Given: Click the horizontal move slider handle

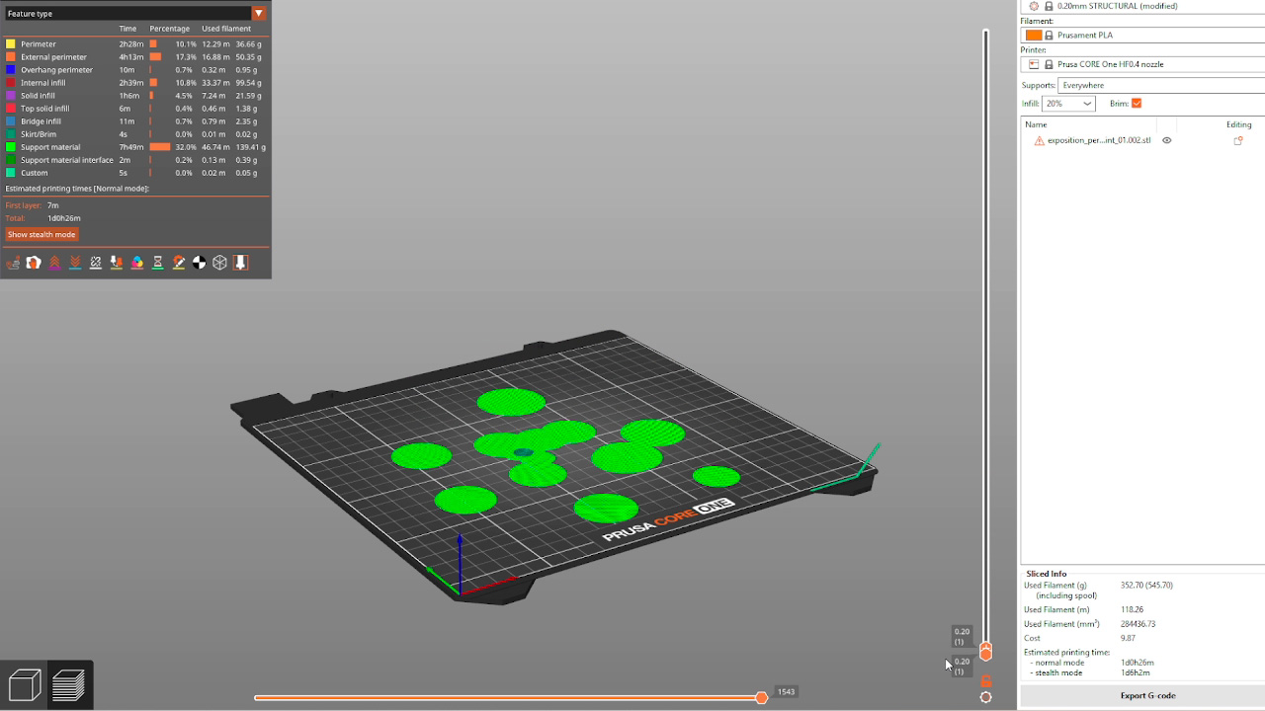Looking at the screenshot, I should (x=761, y=698).
